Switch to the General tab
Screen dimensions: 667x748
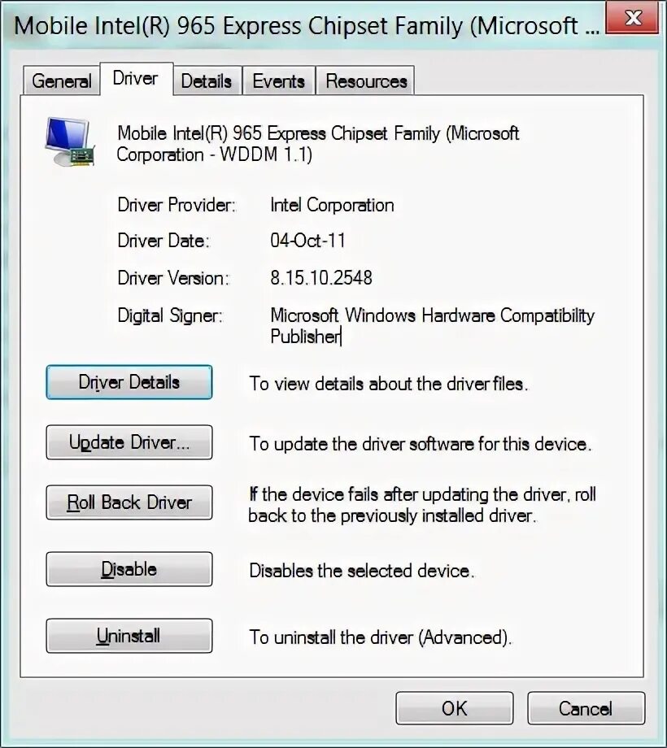pyautogui.click(x=62, y=80)
